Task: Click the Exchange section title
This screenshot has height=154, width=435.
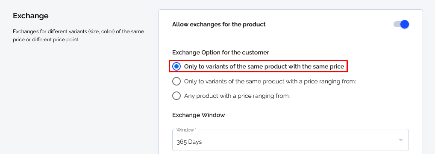Action: [x=30, y=16]
